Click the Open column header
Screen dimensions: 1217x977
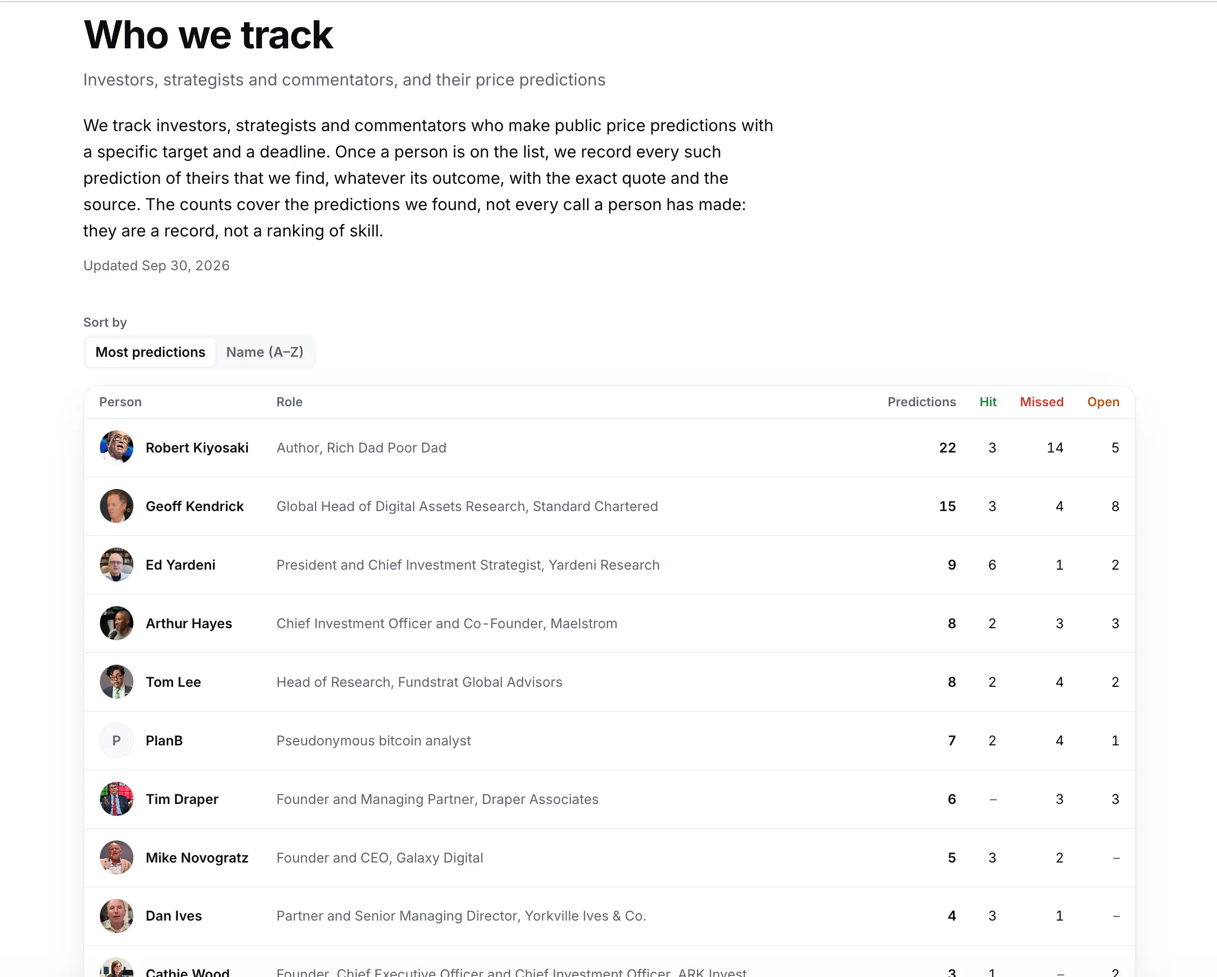tap(1103, 402)
